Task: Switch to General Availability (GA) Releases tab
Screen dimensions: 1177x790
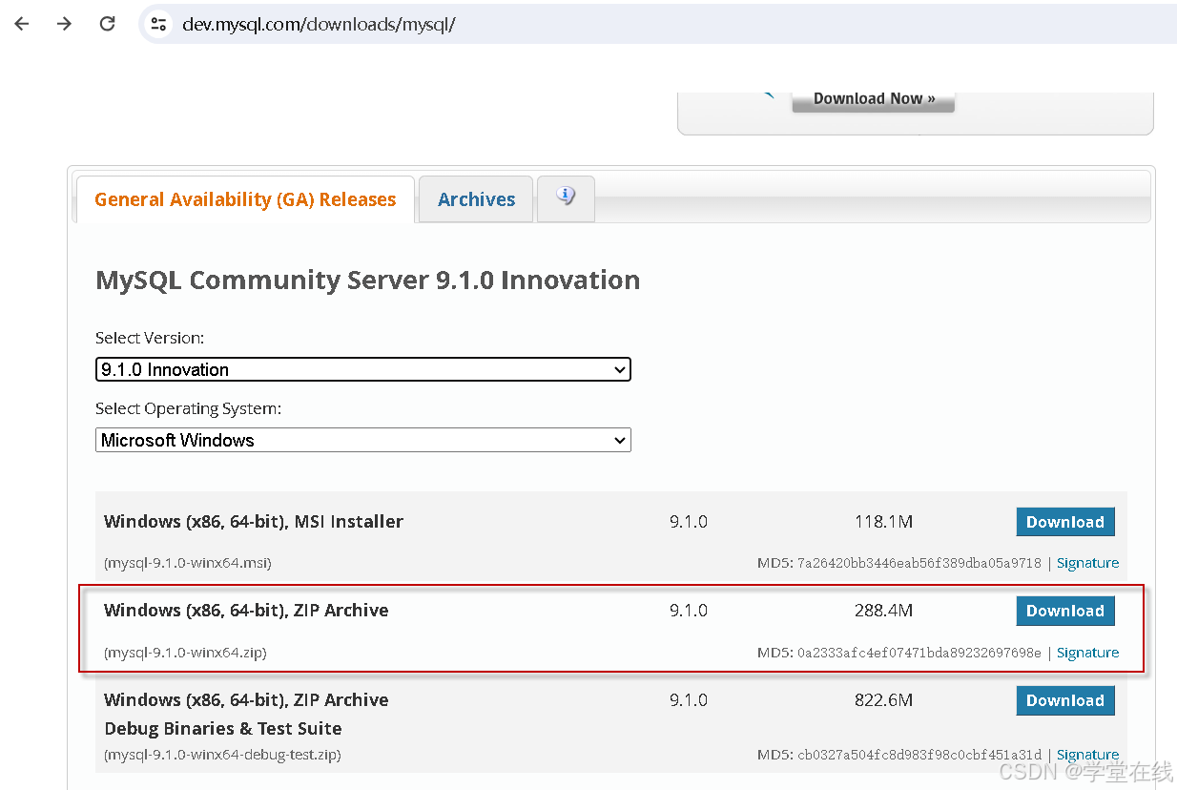Action: [x=245, y=199]
